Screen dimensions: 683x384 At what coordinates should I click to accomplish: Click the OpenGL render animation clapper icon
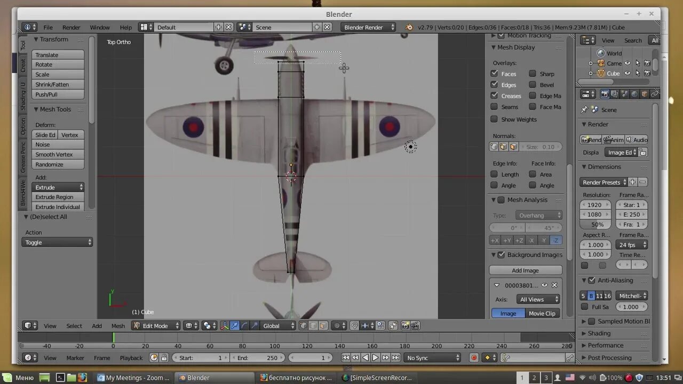coord(415,326)
